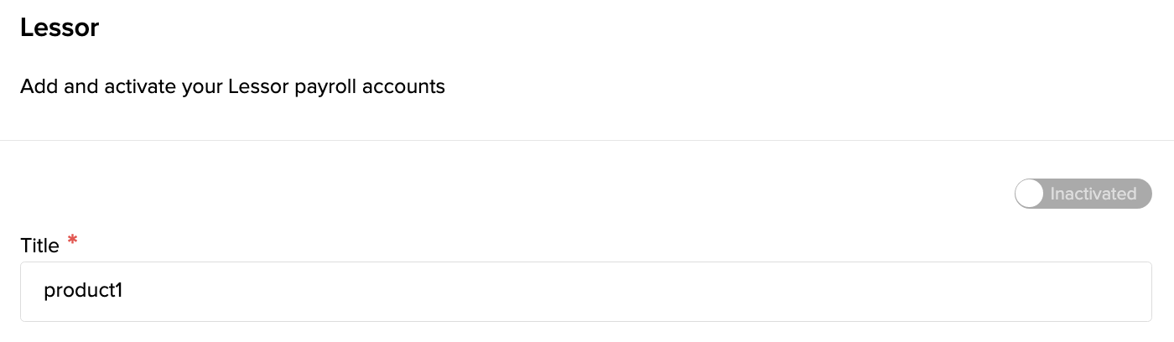Image resolution: width=1174 pixels, height=342 pixels.
Task: Click the Lessor page heading
Action: [60, 28]
